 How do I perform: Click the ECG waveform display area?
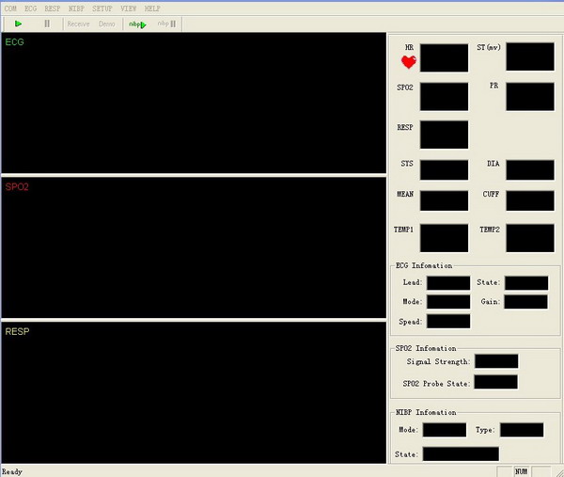[x=193, y=103]
